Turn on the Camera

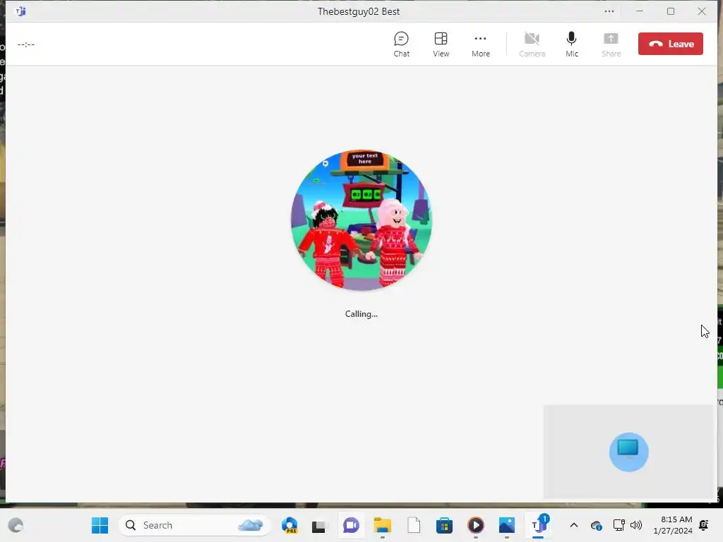(532, 44)
